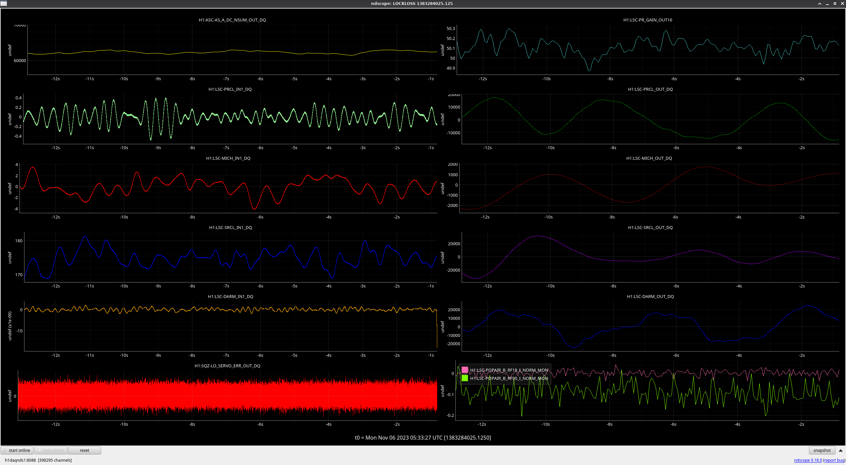Close the ndscope LOCKLOSS window
Screen dimensions: 846x465
pos(842,3)
